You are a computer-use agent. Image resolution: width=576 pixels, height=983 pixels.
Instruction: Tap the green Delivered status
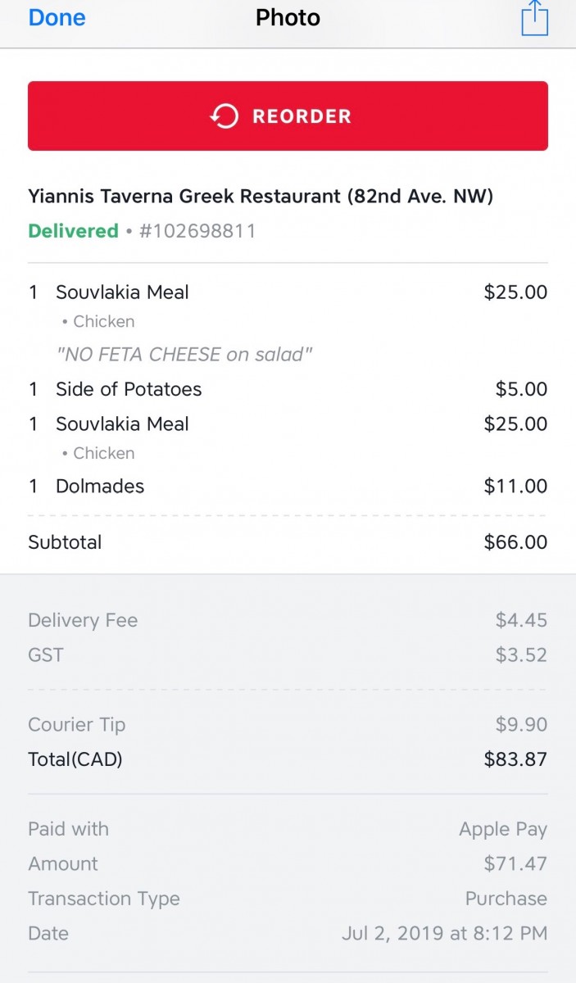coord(73,231)
